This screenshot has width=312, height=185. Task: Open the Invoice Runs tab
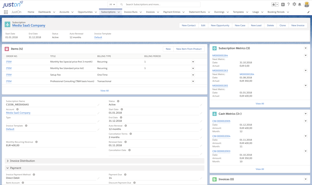(x=131, y=12)
